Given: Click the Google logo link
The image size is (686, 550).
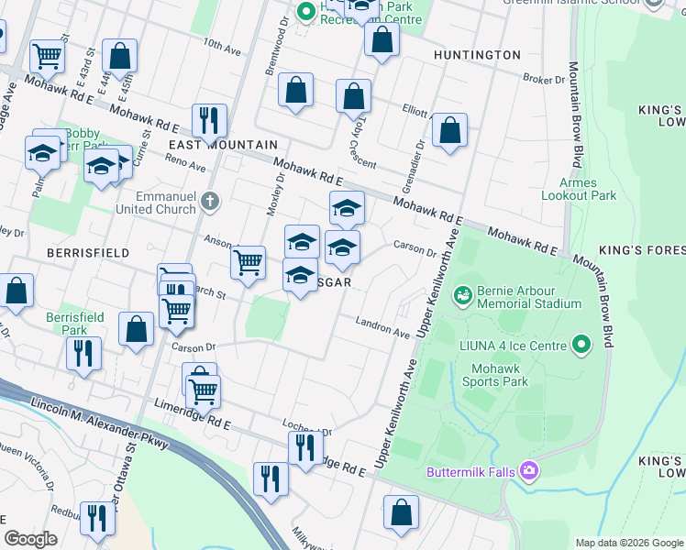Looking at the screenshot, I should point(31,540).
